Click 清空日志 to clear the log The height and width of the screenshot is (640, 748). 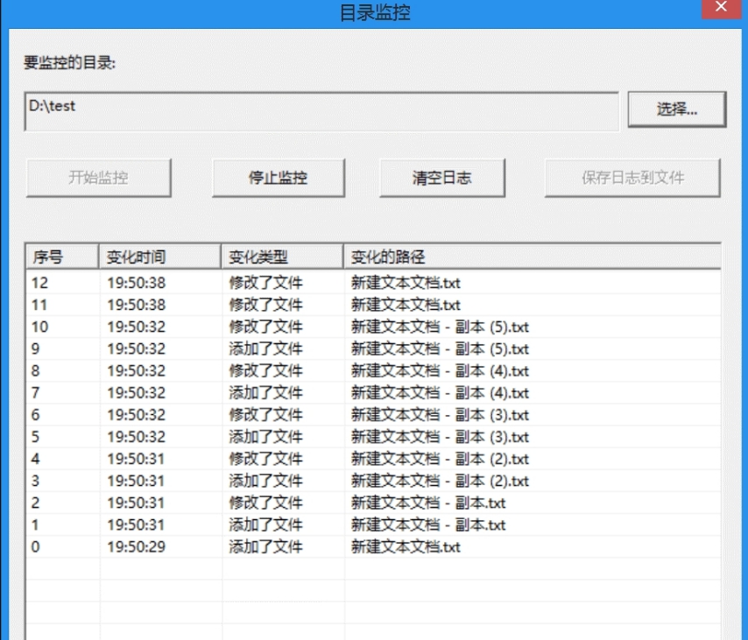[441, 177]
